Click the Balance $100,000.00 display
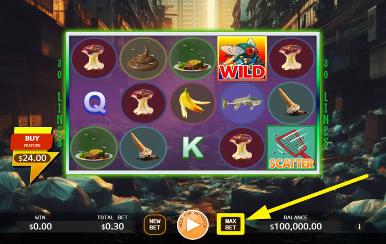This screenshot has height=244, width=386. (296, 223)
